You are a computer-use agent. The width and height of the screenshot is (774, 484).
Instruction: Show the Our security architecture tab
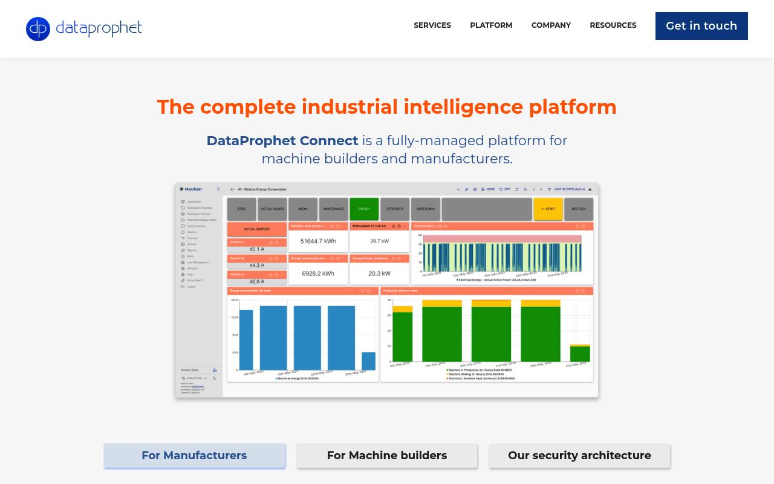pyautogui.click(x=579, y=456)
